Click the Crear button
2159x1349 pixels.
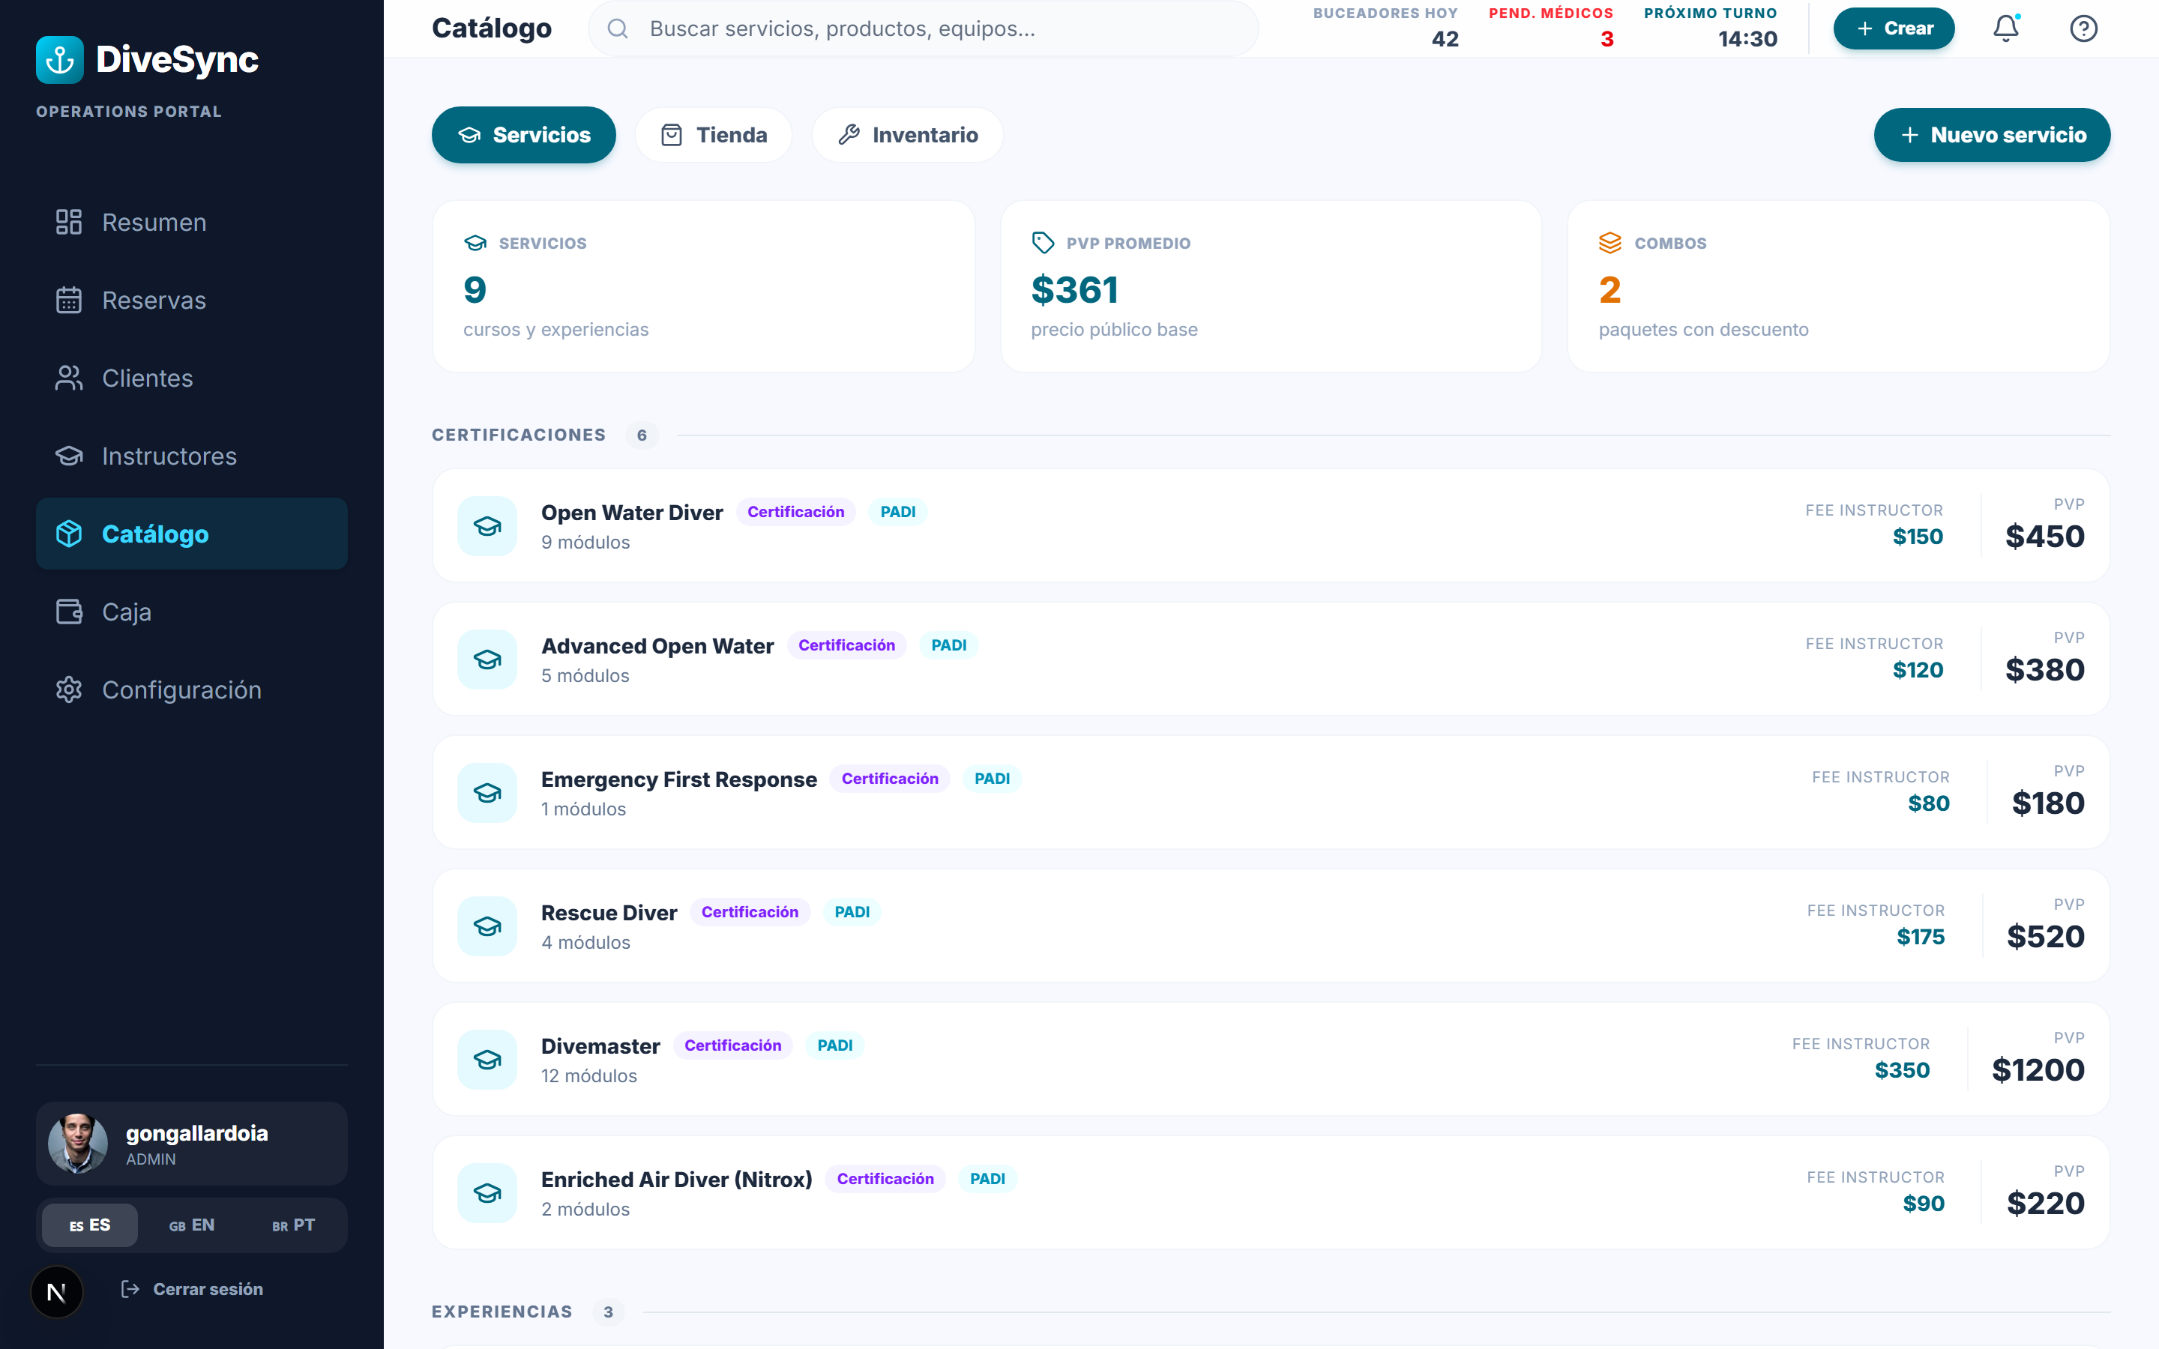tap(1893, 28)
